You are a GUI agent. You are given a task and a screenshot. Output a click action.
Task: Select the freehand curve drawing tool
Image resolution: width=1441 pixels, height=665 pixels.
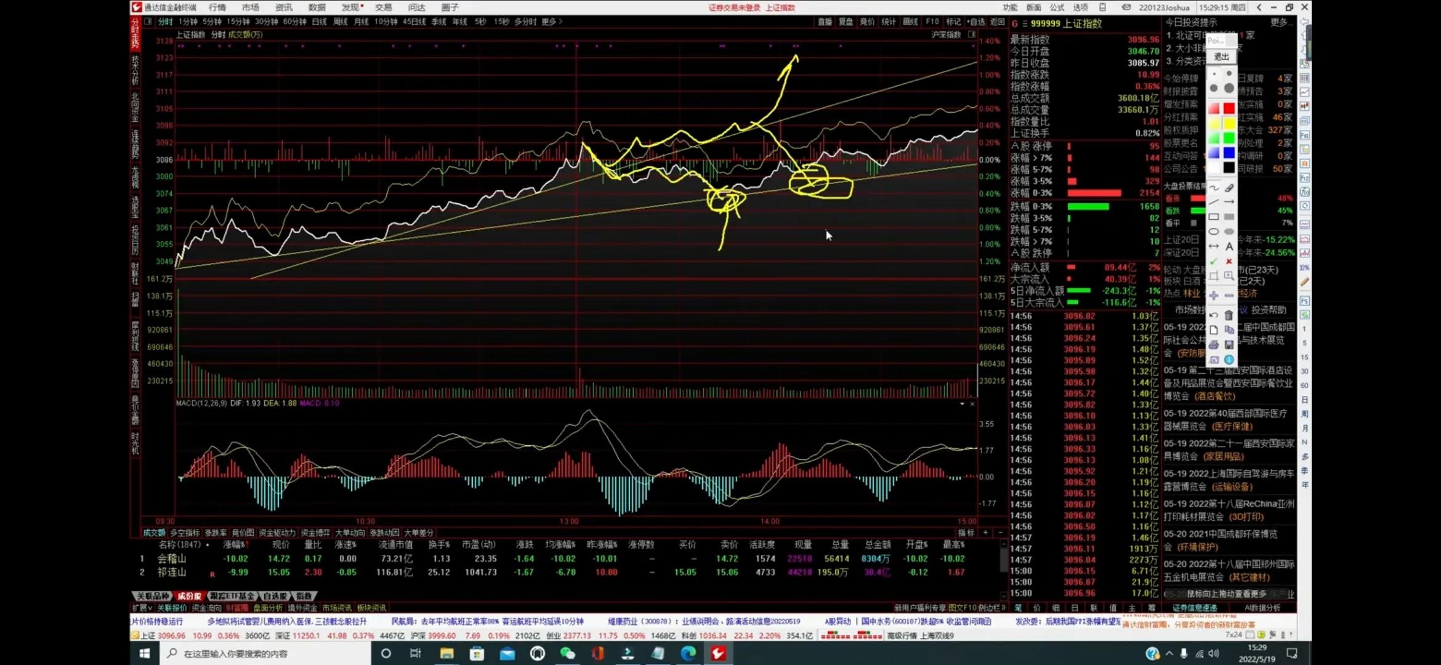tap(1213, 188)
